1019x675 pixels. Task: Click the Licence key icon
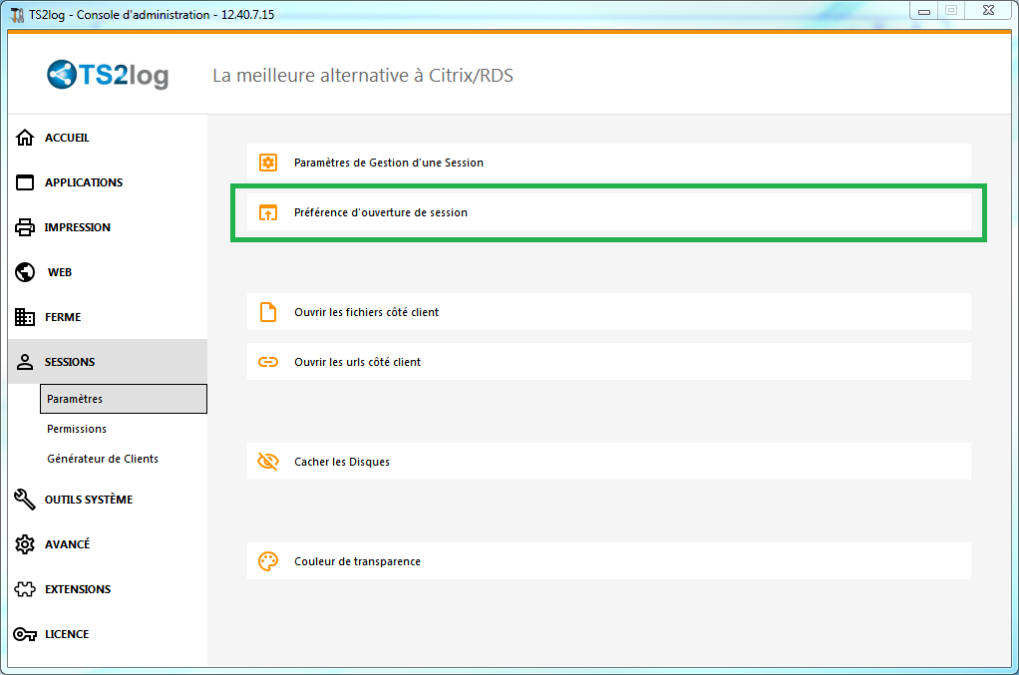coord(25,634)
